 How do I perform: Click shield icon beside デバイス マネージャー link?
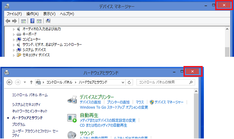[152, 102]
